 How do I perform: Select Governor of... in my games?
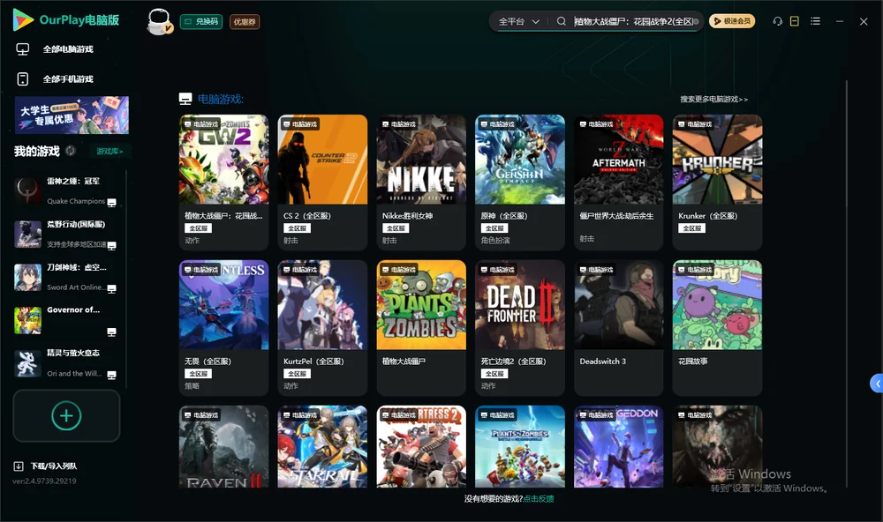[x=66, y=321]
